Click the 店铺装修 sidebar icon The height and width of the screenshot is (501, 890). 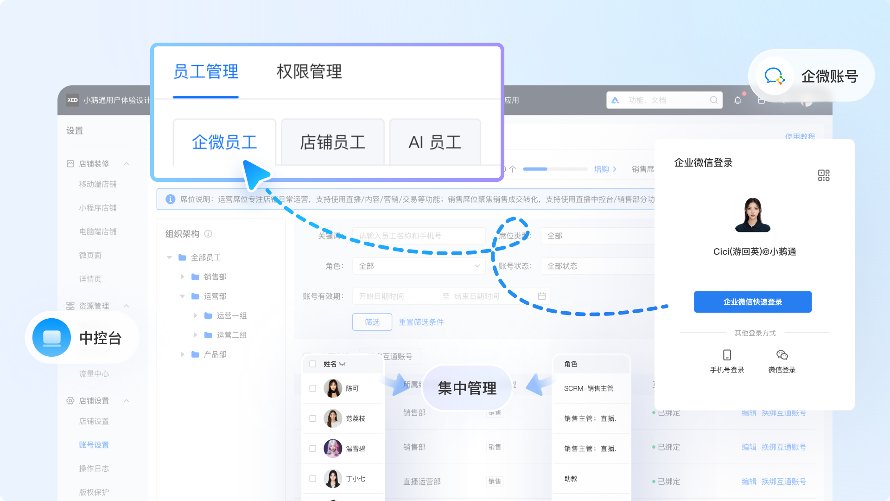[x=70, y=164]
